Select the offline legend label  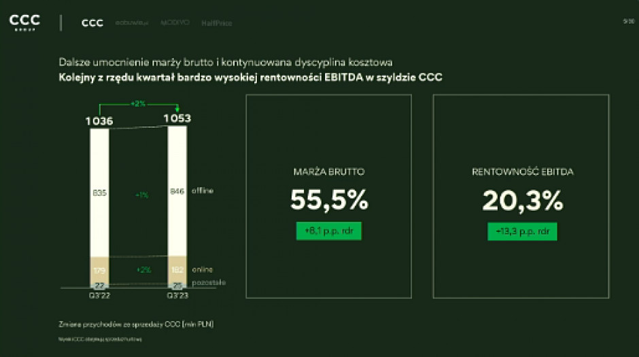point(202,191)
